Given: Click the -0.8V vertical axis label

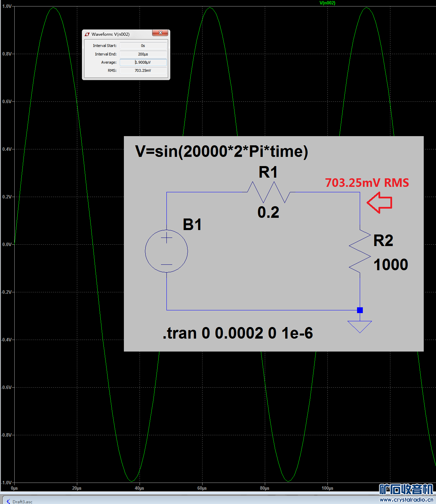Looking at the screenshot, I should pyautogui.click(x=6, y=435).
